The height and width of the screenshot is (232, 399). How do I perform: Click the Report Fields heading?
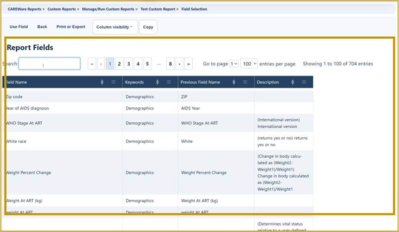tap(30, 47)
